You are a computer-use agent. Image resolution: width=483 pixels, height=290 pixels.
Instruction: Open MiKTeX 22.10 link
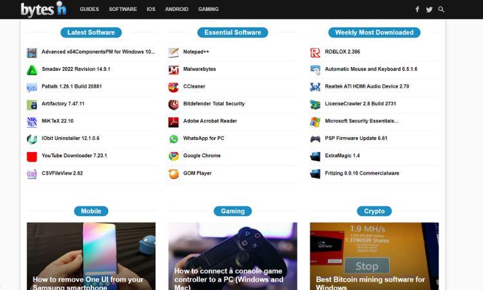pos(57,121)
